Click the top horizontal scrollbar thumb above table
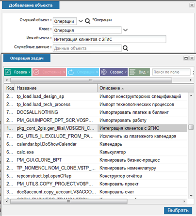 click(91, 80)
